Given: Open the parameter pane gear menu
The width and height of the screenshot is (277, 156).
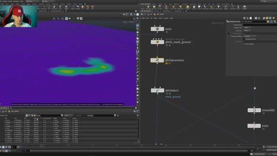Looking at the screenshot, I should 268,22.
